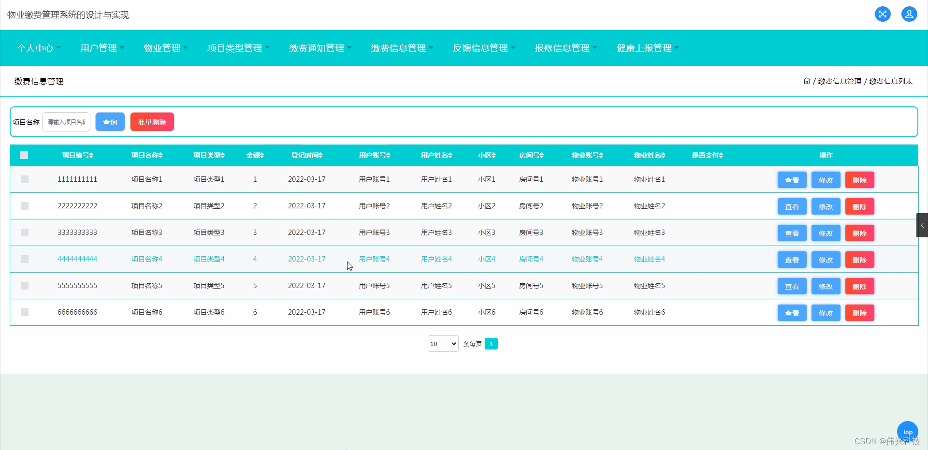
Task: Open the per-page count selector showing 10
Action: (442, 344)
